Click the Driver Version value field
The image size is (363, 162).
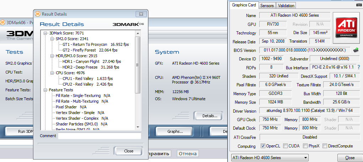coord(309,110)
